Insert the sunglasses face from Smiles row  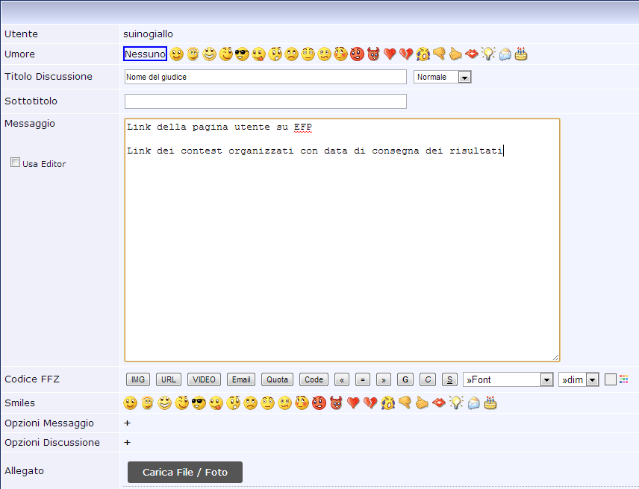tap(199, 403)
